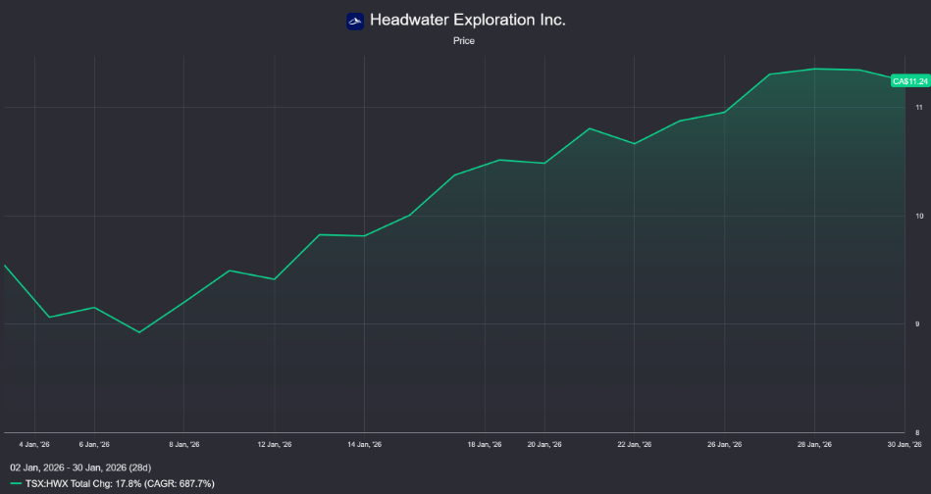Click the line data point at 26 Jan
Image resolution: width=931 pixels, height=494 pixels.
724,112
